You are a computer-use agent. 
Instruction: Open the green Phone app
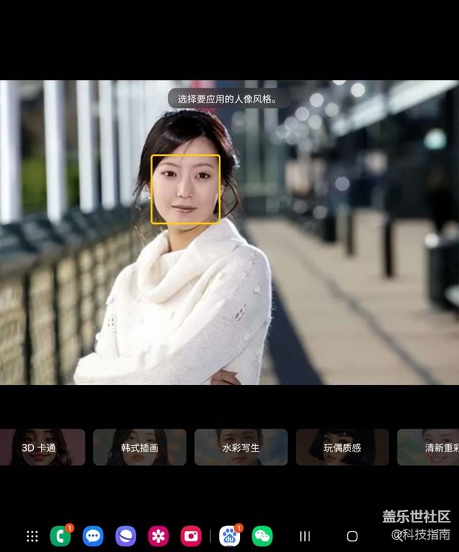(61, 536)
